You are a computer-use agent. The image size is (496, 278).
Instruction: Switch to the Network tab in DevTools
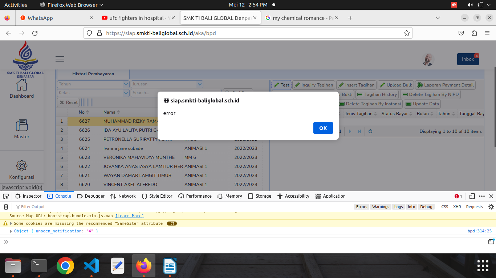click(123, 196)
